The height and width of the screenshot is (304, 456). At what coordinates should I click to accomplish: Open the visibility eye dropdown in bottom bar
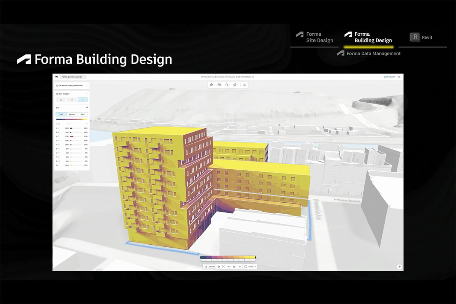[229, 266]
